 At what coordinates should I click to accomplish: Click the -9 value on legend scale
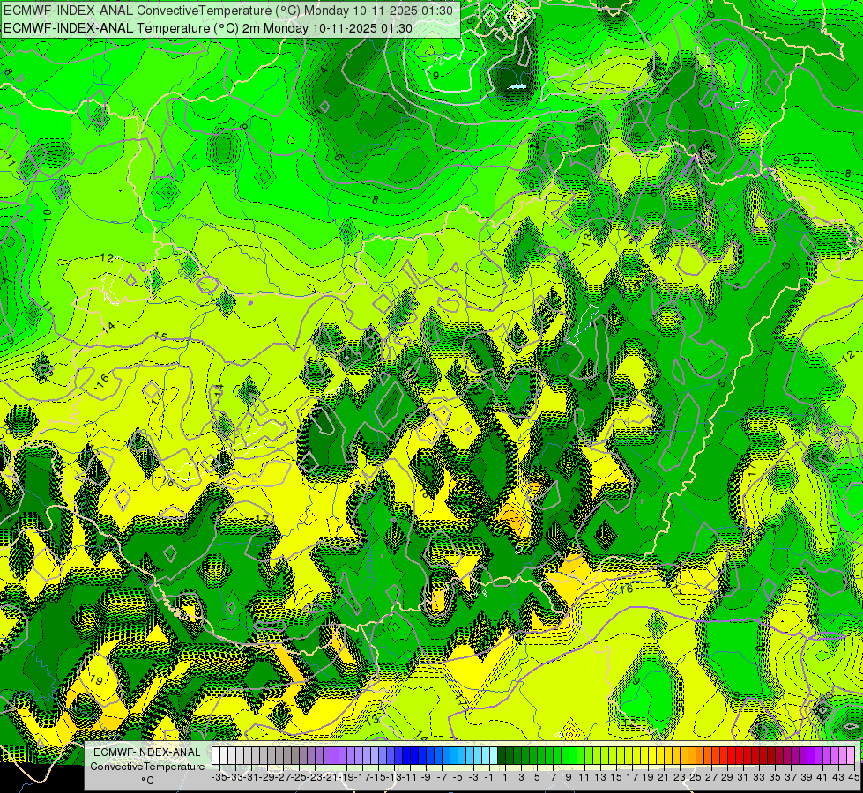click(x=426, y=778)
